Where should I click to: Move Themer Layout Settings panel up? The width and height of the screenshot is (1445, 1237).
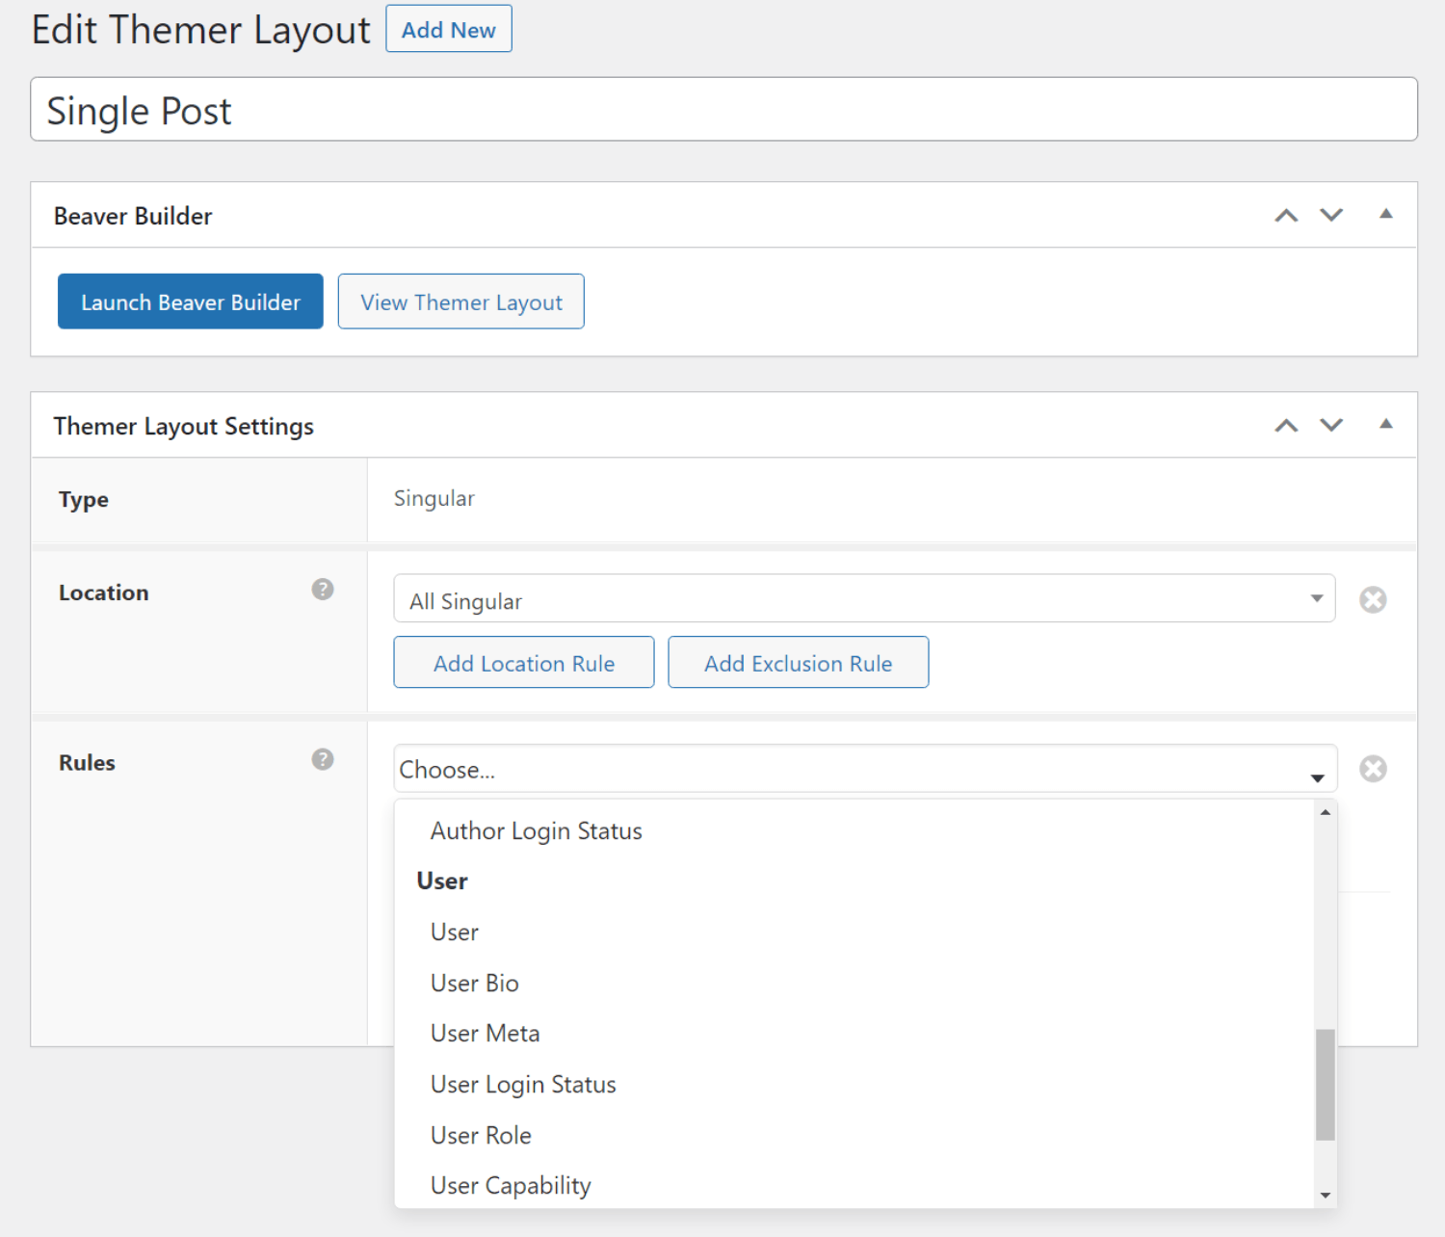click(1286, 425)
